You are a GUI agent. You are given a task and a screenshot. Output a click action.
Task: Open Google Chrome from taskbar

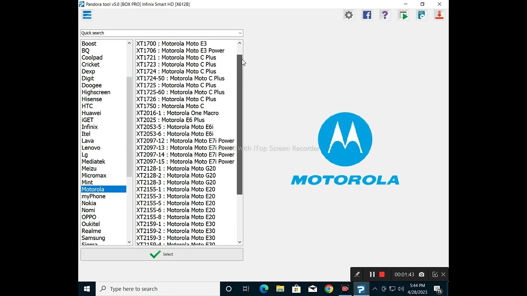(329, 289)
